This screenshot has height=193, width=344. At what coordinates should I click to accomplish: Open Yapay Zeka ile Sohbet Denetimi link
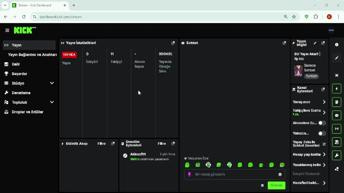click(x=309, y=144)
